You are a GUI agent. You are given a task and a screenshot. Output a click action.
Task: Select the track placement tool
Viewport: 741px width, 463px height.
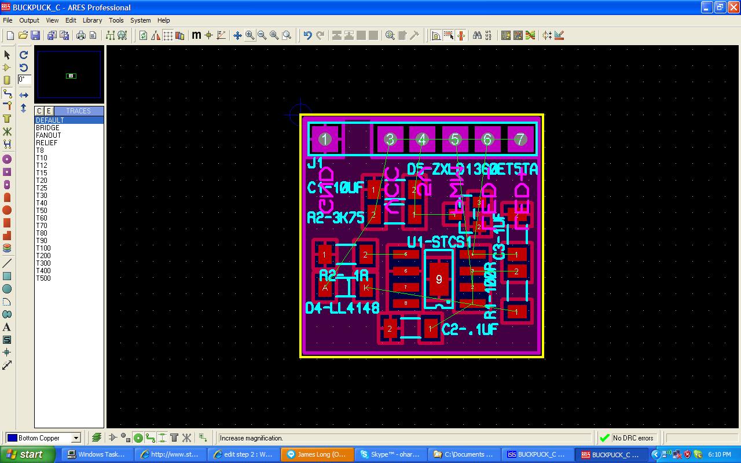[7, 93]
